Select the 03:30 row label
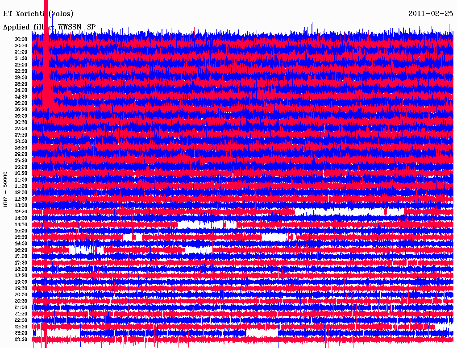Image resolution: width=457 pixels, height=348 pixels. (x=21, y=84)
